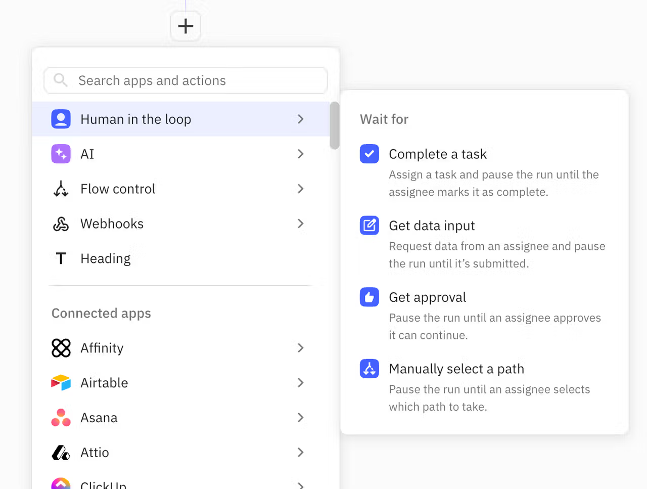Expand the AI submenu chevron

[x=301, y=154]
